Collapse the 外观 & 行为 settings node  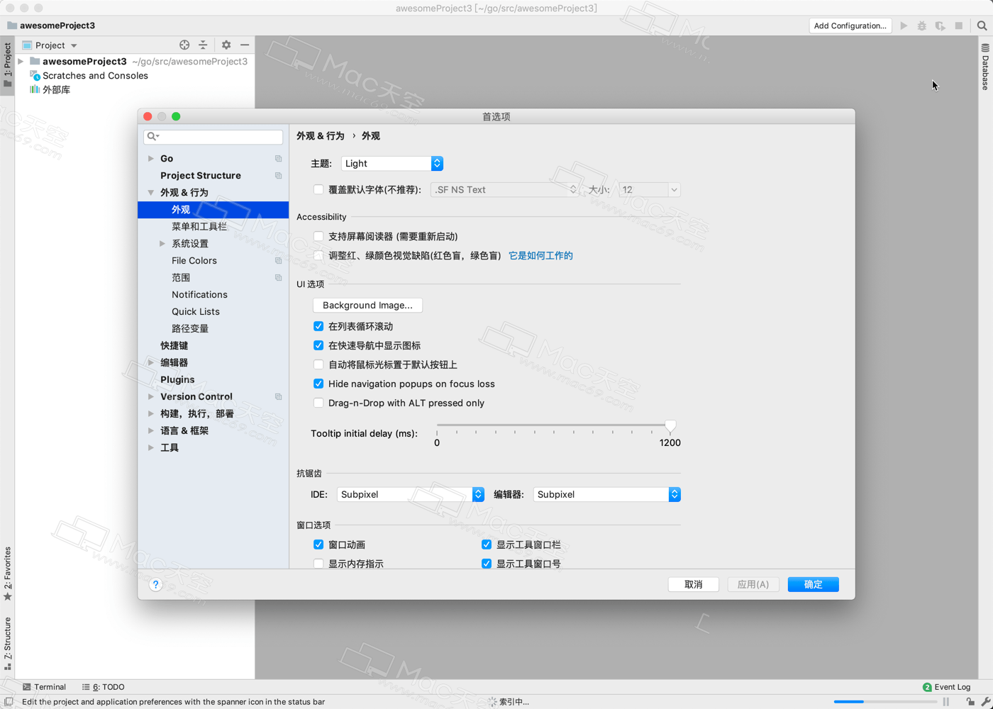(150, 193)
